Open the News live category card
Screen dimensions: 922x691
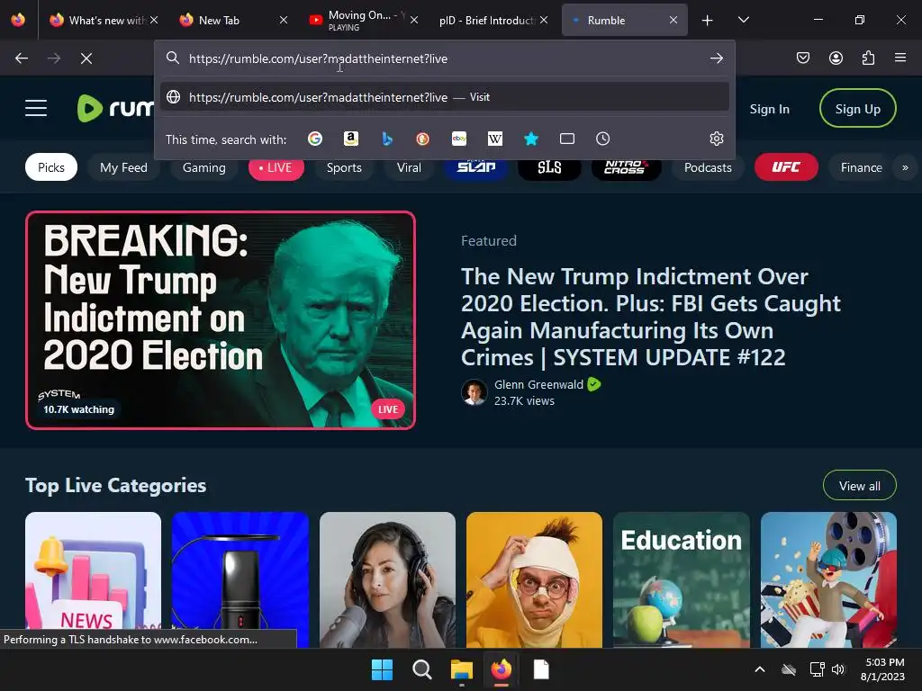point(93,579)
